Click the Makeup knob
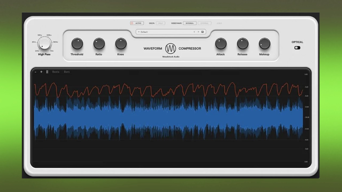The height and width of the screenshot is (192, 342). [264, 44]
